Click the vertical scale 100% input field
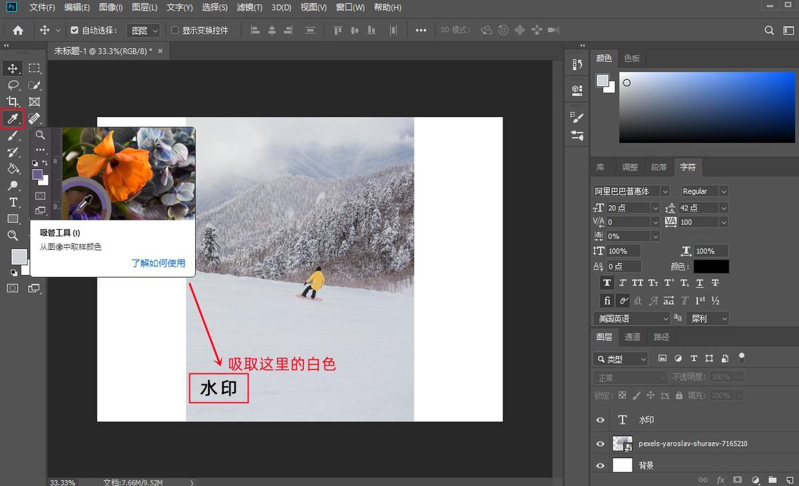The height and width of the screenshot is (486, 799). coord(624,251)
